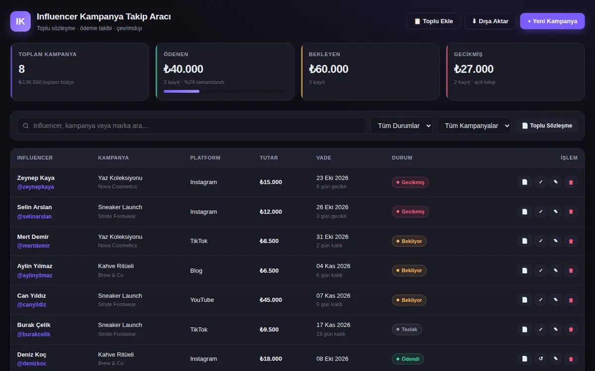This screenshot has width=595, height=371.
Task: Click the ₺45.000 amount cell
Action: pos(271,300)
